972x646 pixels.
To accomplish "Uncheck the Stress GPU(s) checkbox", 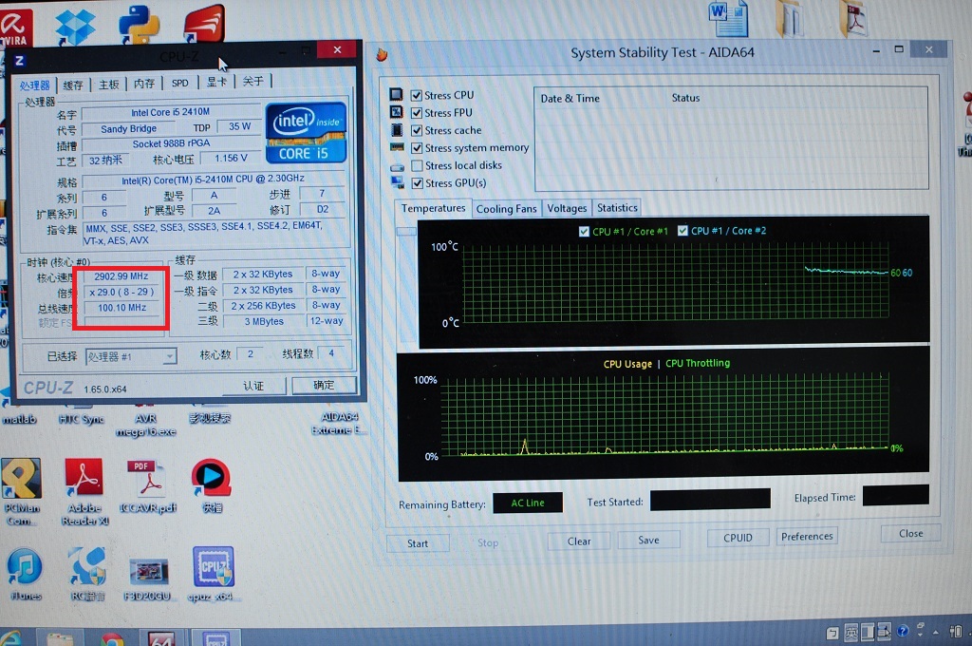I will 418,183.
